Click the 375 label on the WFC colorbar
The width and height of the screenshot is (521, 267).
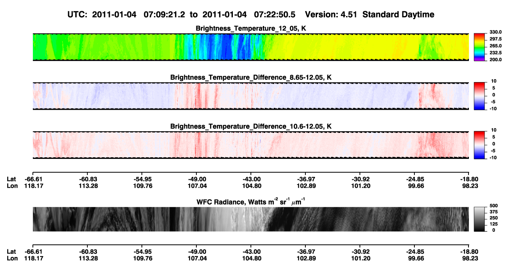point(493,212)
